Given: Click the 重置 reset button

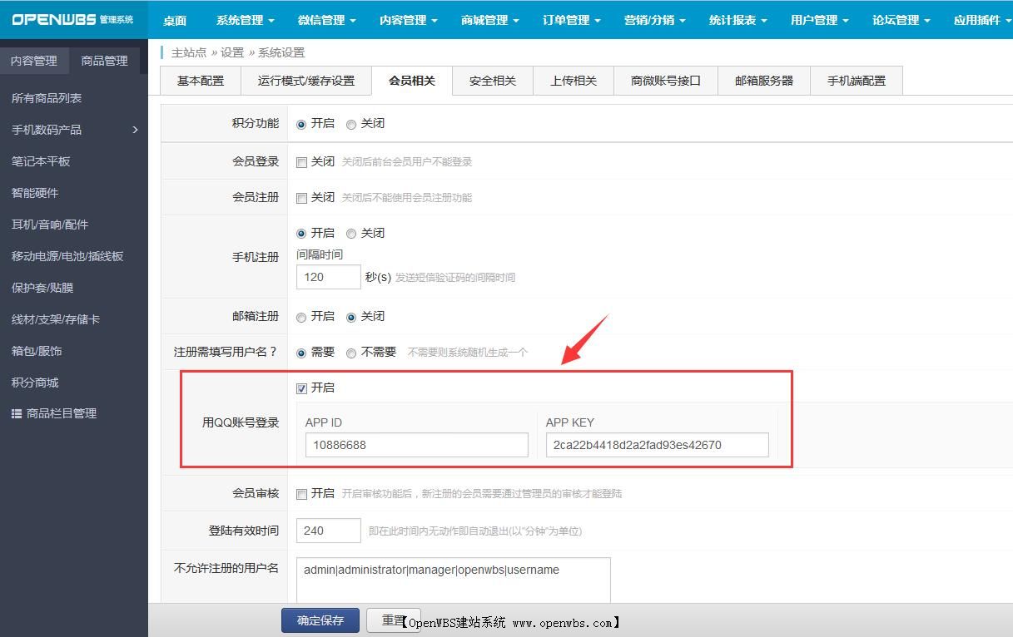Looking at the screenshot, I should 393,620.
